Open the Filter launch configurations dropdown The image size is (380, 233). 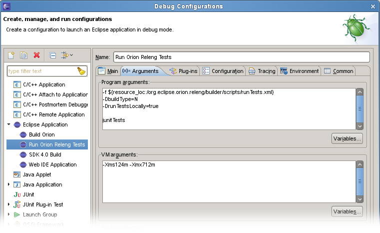(x=67, y=55)
